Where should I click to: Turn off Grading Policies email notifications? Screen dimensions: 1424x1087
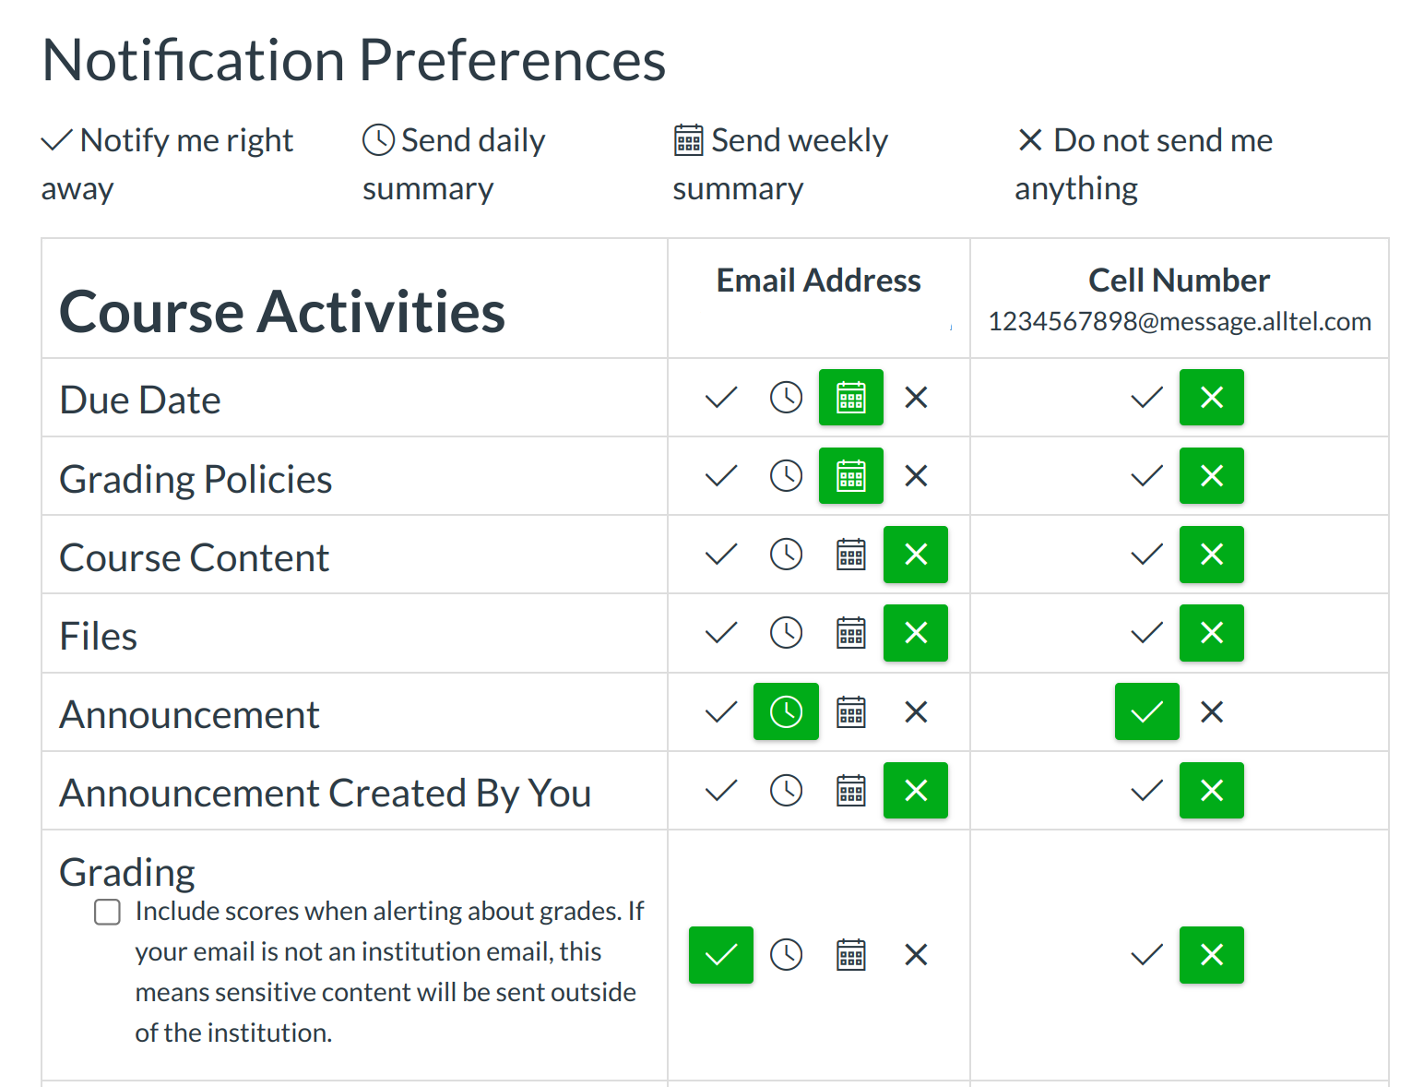(x=916, y=476)
